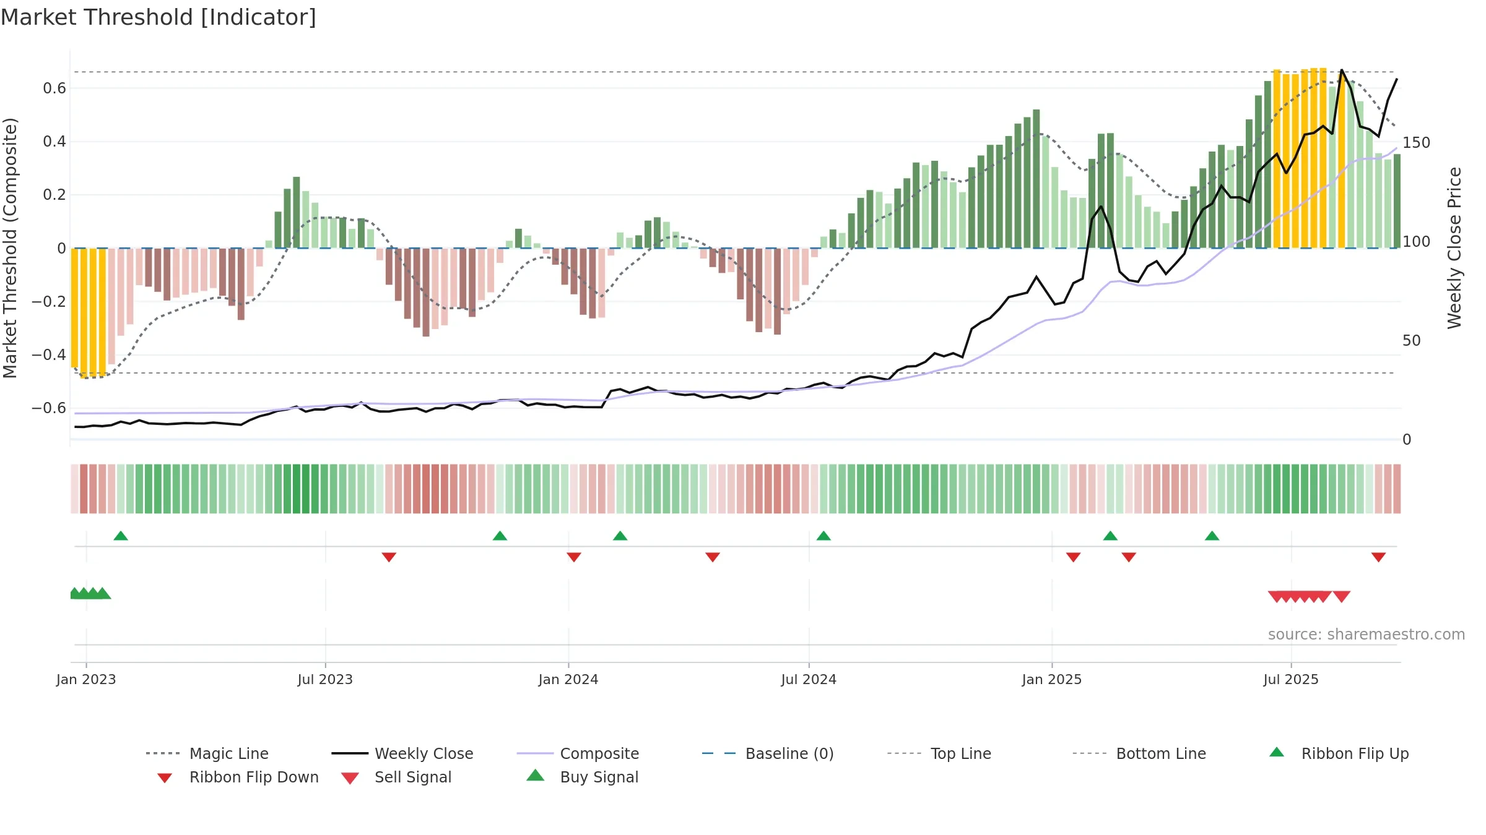Click the 100 right axis price label
The height and width of the screenshot is (835, 1486).
[x=1417, y=242]
